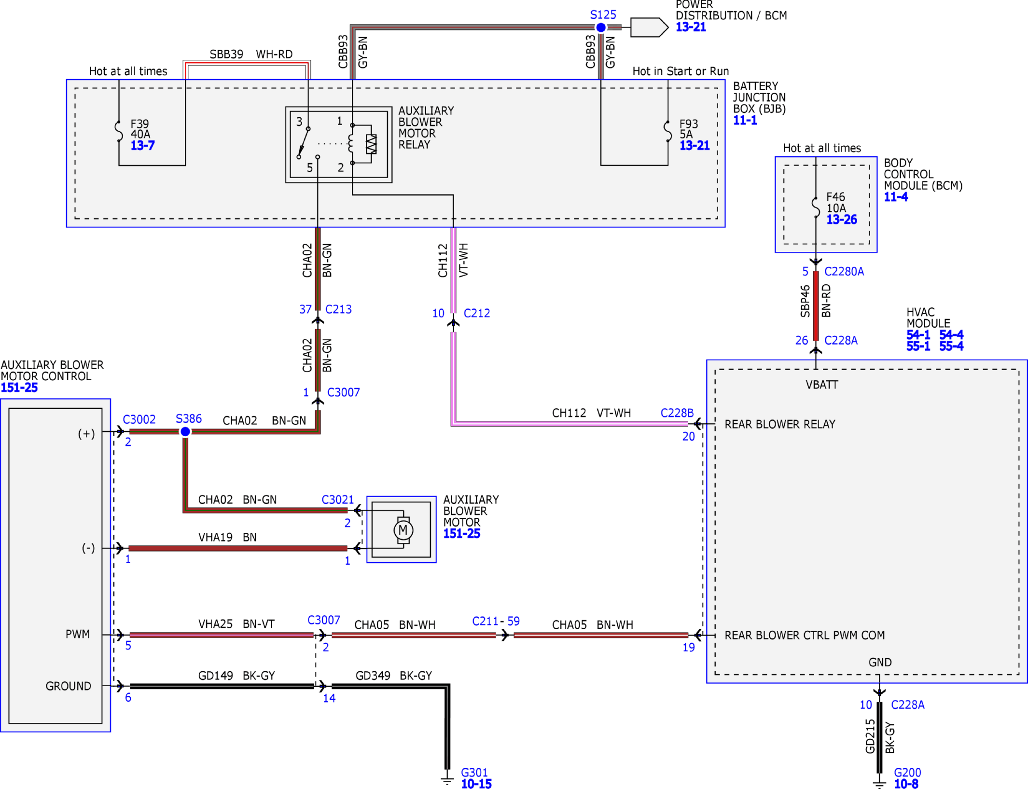This screenshot has width=1028, height=789.
Task: Open the 11-1 Battery Junction Box reference
Action: [x=745, y=120]
